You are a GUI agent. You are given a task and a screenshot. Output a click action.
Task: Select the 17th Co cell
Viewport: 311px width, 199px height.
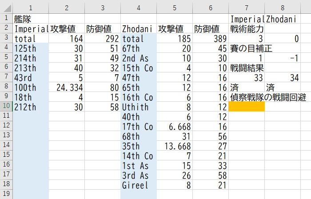coord(139,126)
